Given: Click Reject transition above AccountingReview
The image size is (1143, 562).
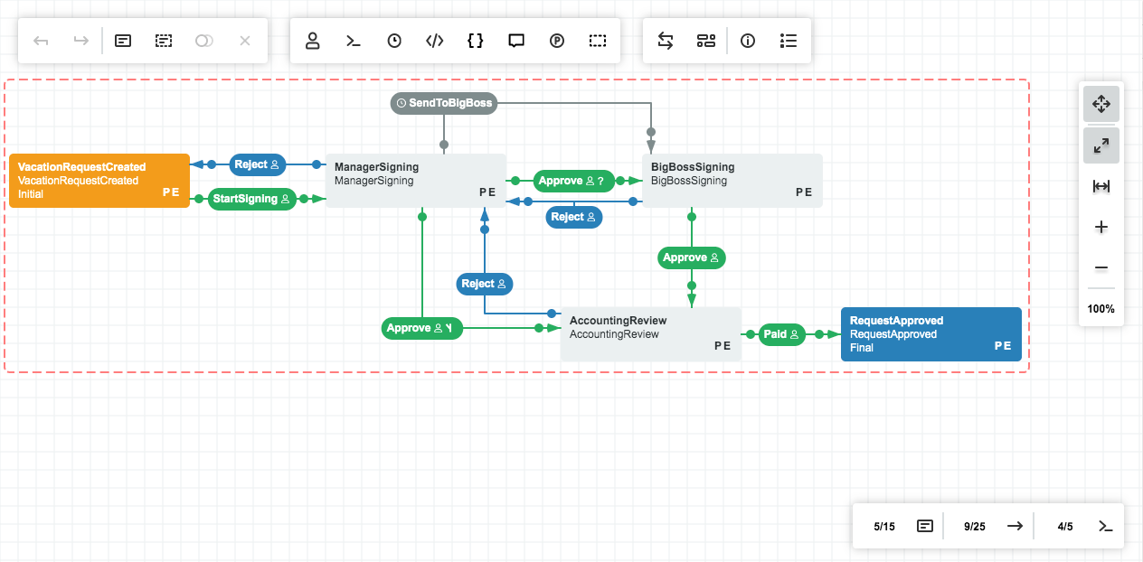Looking at the screenshot, I should pos(485,284).
